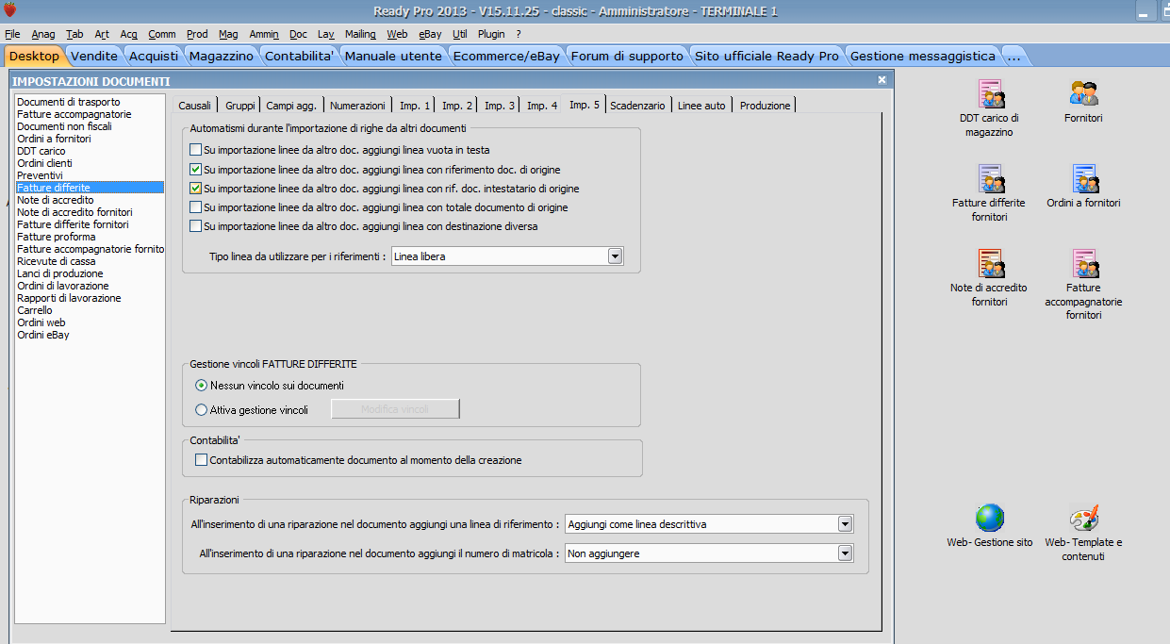Enable 'linea con totale documento di origine'
The width and height of the screenshot is (1170, 644).
[x=196, y=207]
